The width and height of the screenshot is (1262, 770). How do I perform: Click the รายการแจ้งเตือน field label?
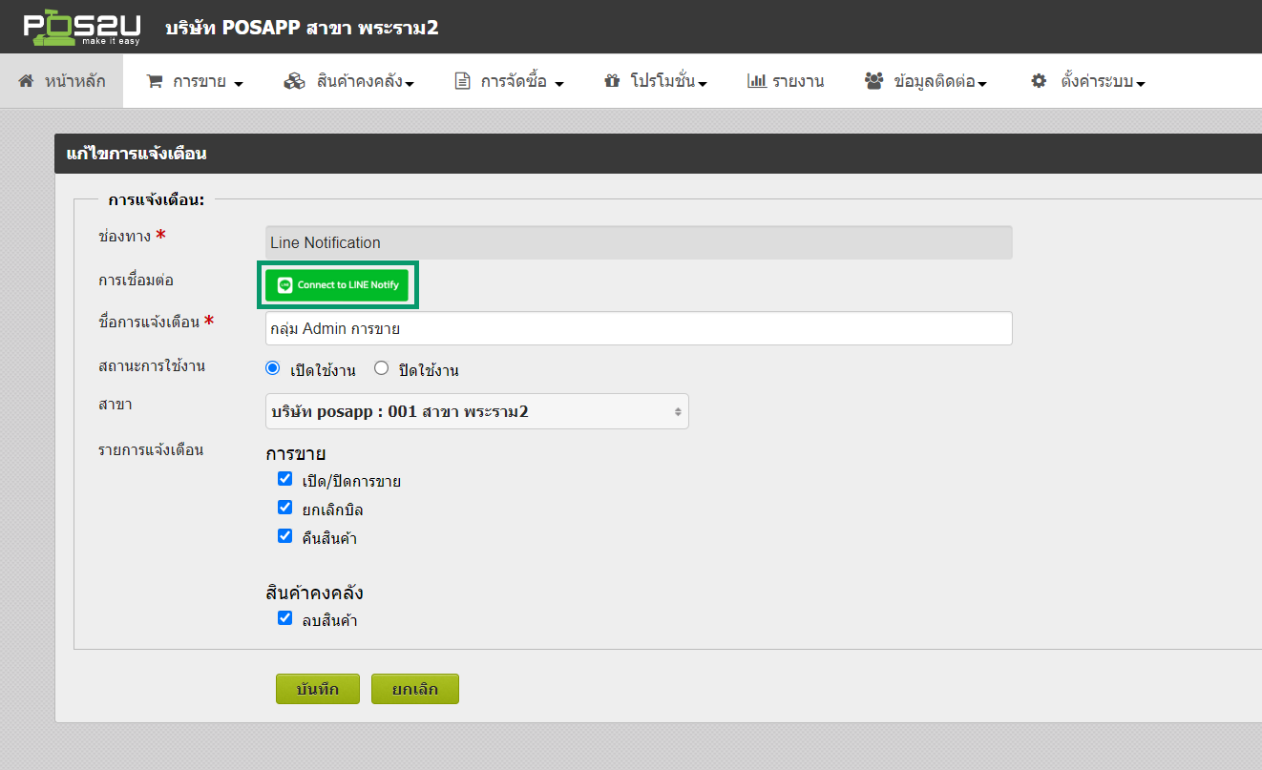(151, 448)
